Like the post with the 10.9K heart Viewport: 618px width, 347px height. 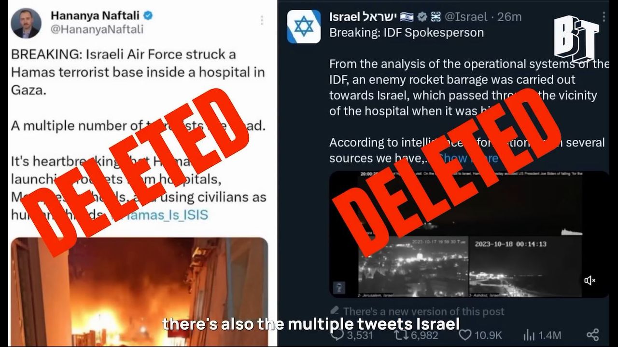[x=464, y=335]
